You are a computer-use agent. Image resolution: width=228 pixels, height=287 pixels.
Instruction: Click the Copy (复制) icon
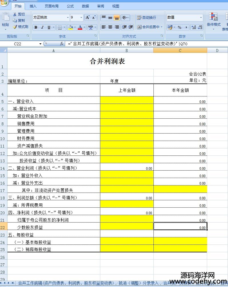pyautogui.click(x=15, y=21)
